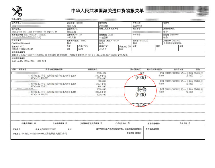Screen dimensions: 215x168
Task: Click the 暂定价格确认 field
Action: [154, 124]
